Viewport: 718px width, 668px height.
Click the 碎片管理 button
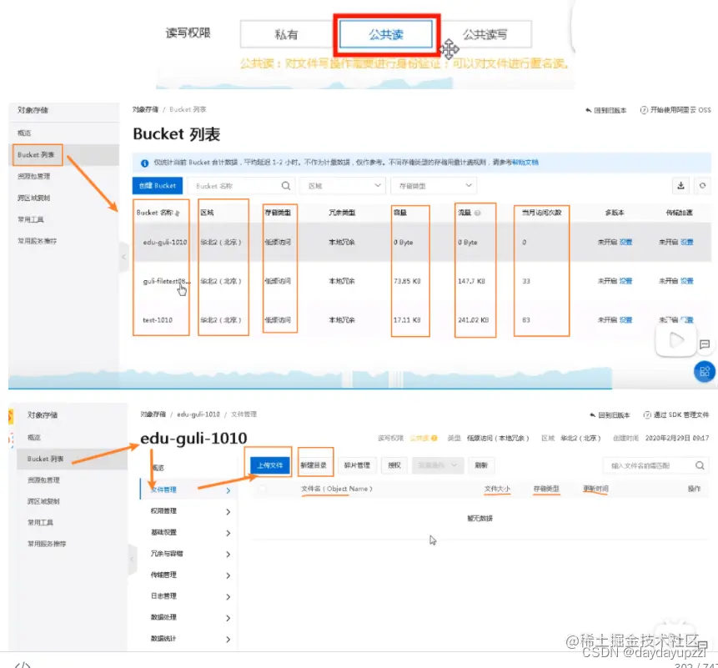click(x=357, y=465)
